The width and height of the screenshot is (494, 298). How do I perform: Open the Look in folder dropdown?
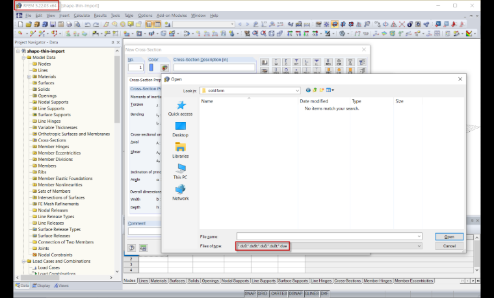297,91
